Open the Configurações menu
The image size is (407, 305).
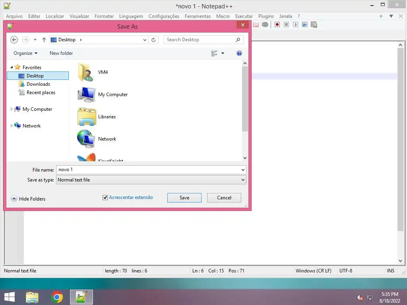(164, 16)
